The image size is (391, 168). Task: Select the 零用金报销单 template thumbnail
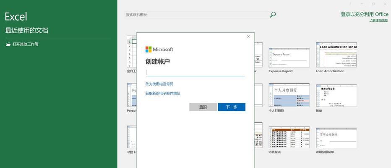336,138
